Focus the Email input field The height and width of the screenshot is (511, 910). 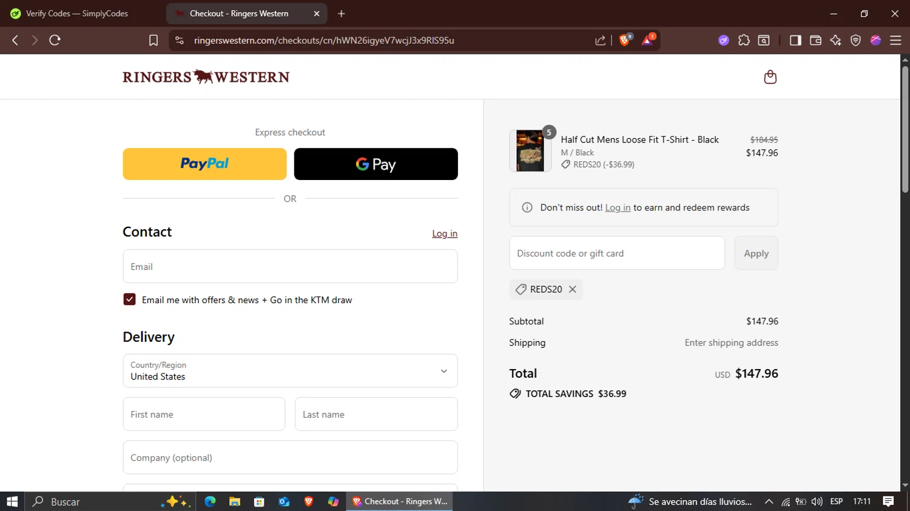tap(290, 267)
